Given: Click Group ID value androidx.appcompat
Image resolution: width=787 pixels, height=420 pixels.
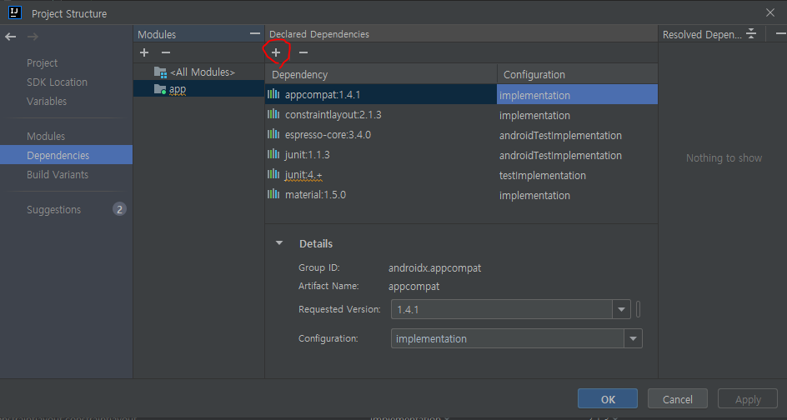Looking at the screenshot, I should (x=434, y=268).
